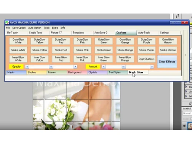Open the Auto Option menu
This screenshot has height=144, width=192.
coord(35,28)
